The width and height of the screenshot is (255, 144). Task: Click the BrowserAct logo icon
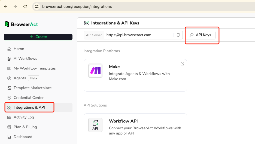point(7,24)
